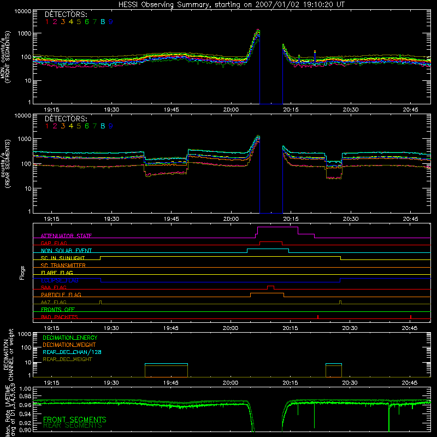437x437 pixels.
Task: Click the HESSI Observing Summary plot title
Action: coord(232,5)
